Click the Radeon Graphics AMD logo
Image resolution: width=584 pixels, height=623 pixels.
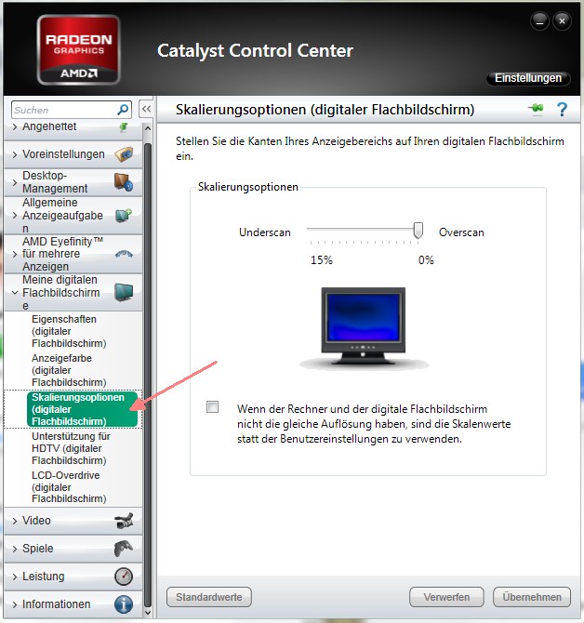click(x=79, y=50)
